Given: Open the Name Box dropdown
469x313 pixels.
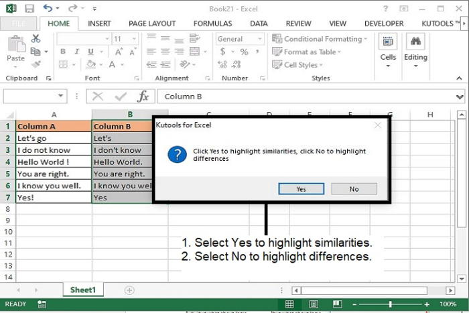Looking at the screenshot, I should coord(61,96).
